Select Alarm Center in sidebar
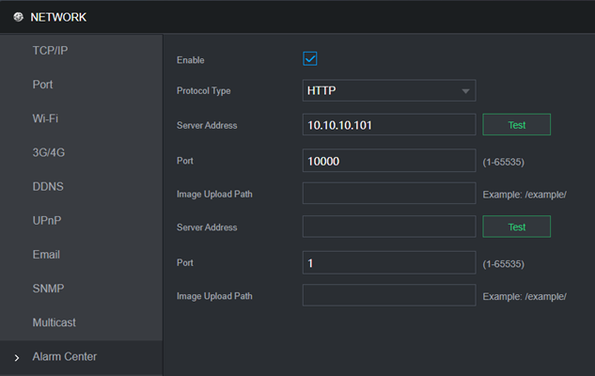Screen dimensions: 595x376 (64, 357)
